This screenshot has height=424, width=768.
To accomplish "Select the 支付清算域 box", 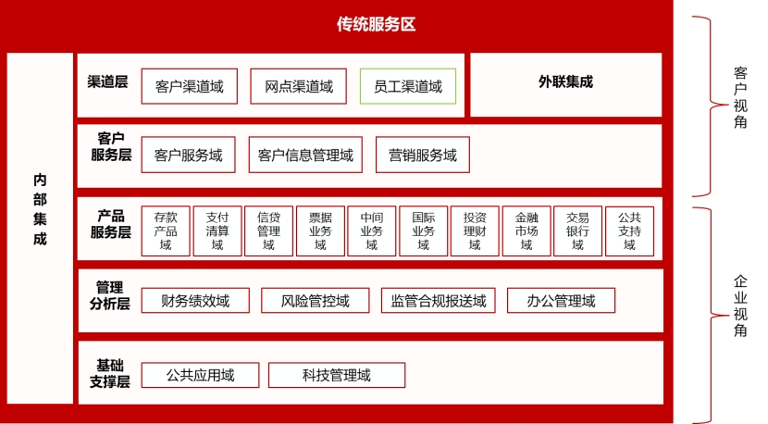I will point(217,231).
